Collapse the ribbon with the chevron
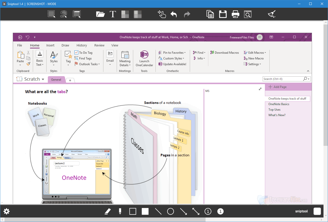This screenshot has width=328, height=222. click(308, 71)
